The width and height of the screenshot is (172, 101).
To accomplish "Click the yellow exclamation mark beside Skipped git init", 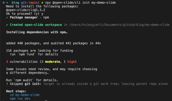I will coord(7,84).
